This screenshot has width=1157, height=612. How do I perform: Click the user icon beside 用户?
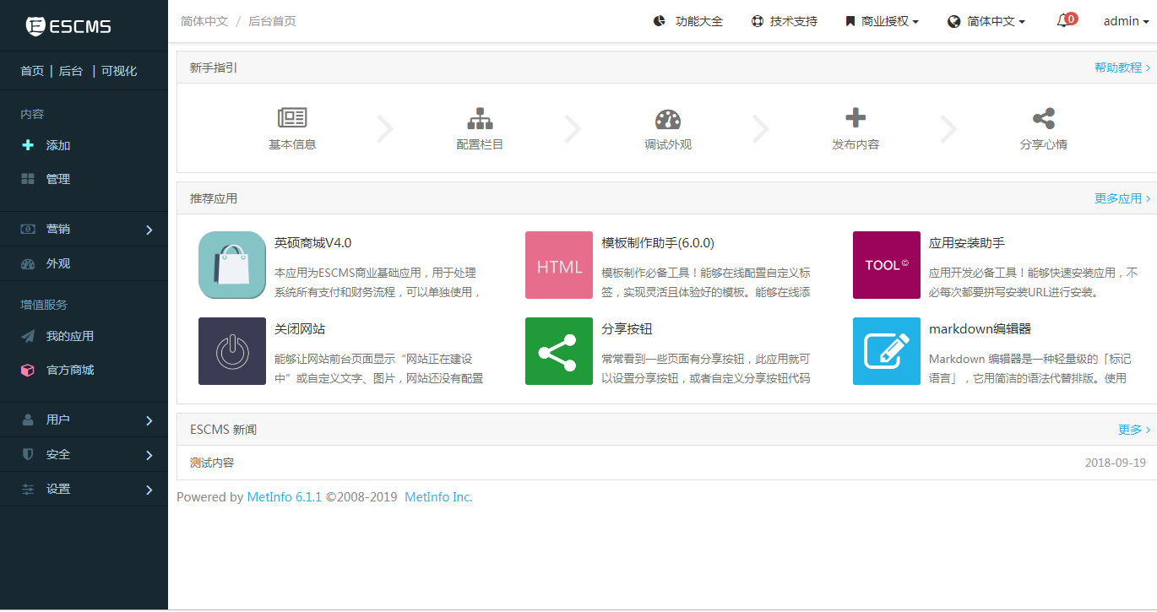point(28,420)
